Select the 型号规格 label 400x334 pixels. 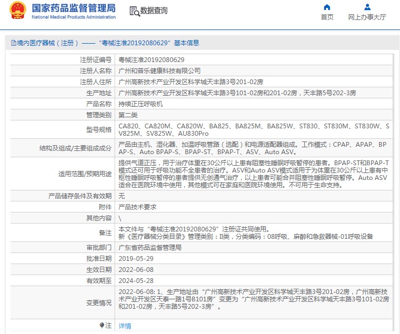point(99,130)
